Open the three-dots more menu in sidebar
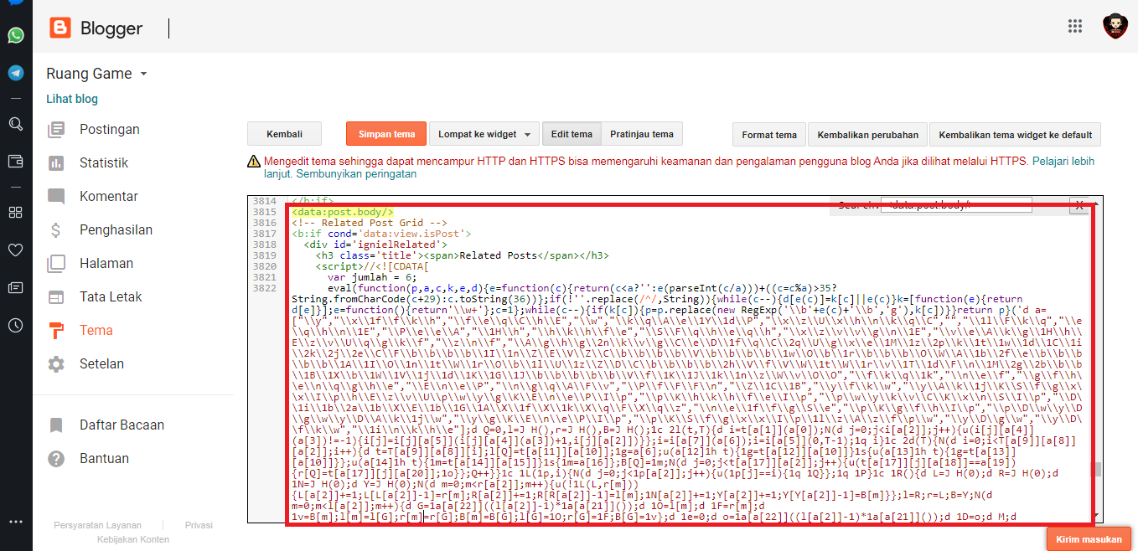This screenshot has width=1138, height=551. point(16,523)
